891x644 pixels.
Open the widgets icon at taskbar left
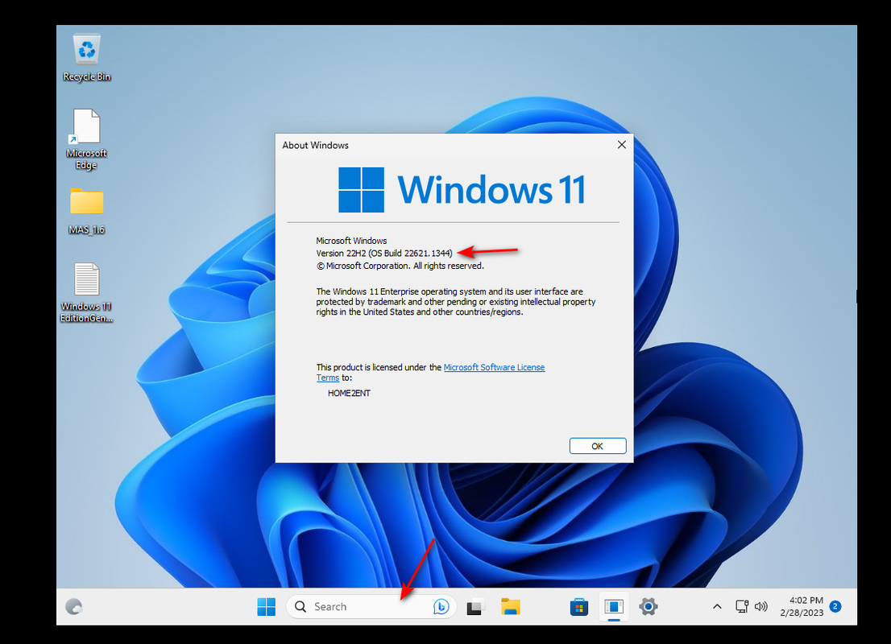tap(74, 606)
